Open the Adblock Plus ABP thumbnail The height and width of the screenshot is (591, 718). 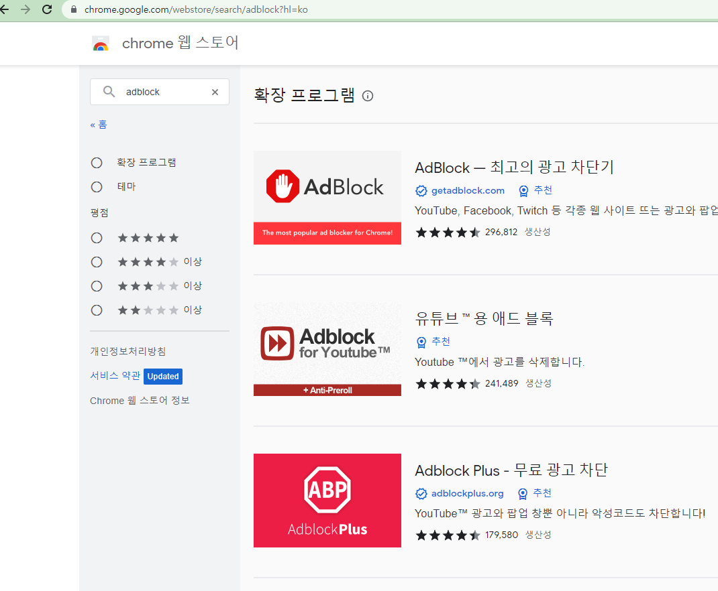click(x=327, y=501)
